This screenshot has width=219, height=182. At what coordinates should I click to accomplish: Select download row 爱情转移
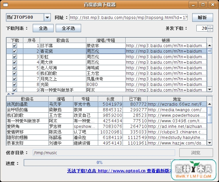pyautogui.click(x=107, y=132)
